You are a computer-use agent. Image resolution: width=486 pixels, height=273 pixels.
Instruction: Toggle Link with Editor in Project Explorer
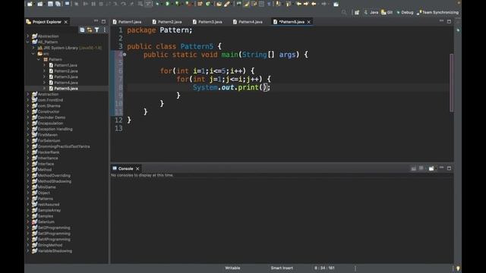(x=90, y=30)
